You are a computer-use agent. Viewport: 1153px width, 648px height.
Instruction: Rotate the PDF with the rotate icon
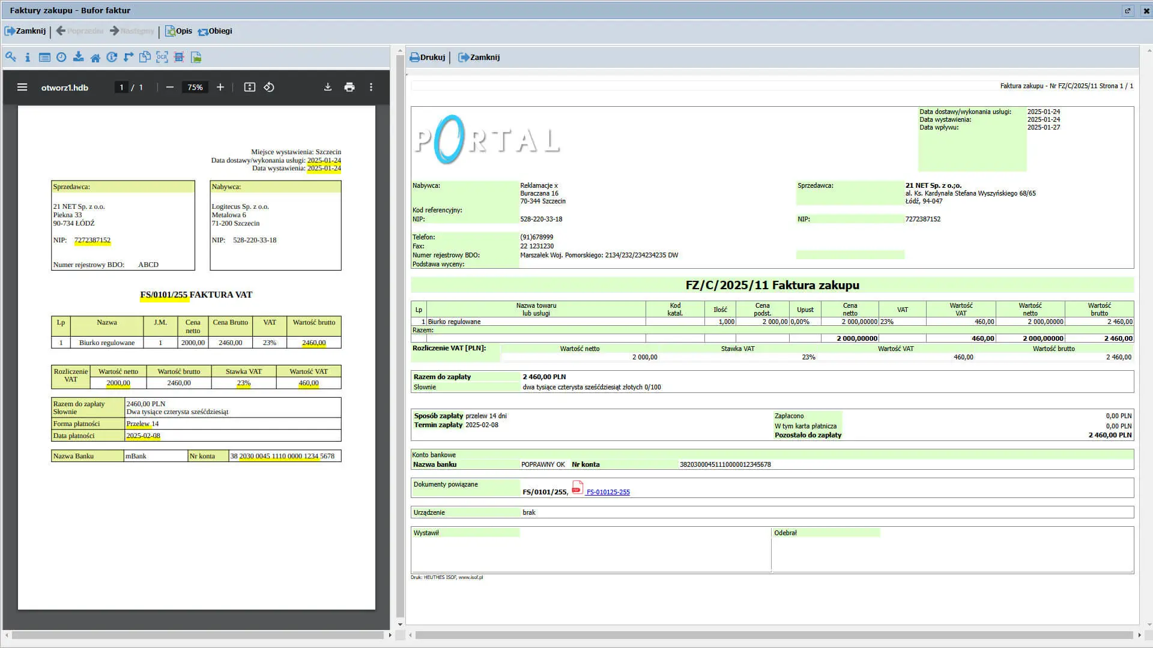(x=269, y=87)
